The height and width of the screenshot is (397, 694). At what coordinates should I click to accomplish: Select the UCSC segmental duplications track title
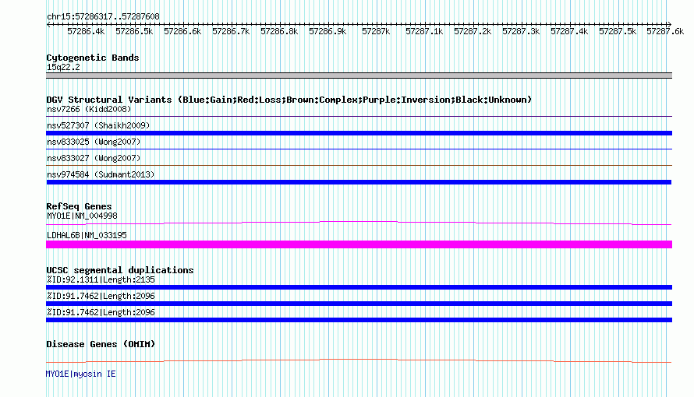point(119,270)
